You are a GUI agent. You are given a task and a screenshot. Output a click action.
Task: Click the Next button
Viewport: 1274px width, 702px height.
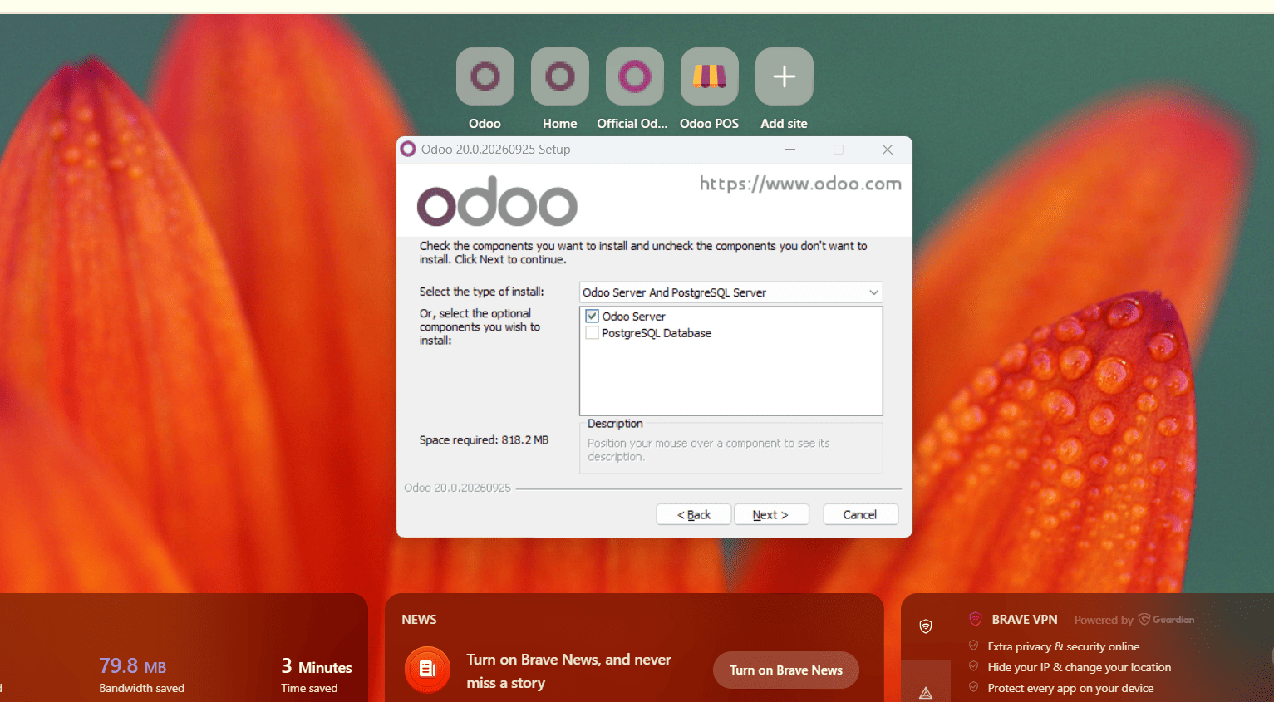pos(770,514)
